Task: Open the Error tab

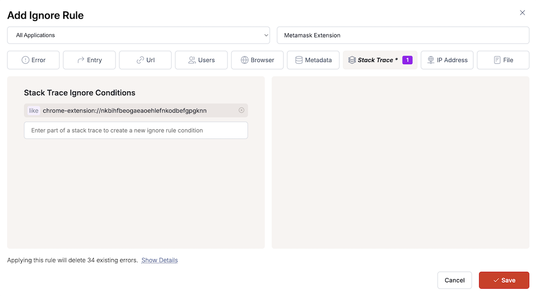Action: point(33,60)
